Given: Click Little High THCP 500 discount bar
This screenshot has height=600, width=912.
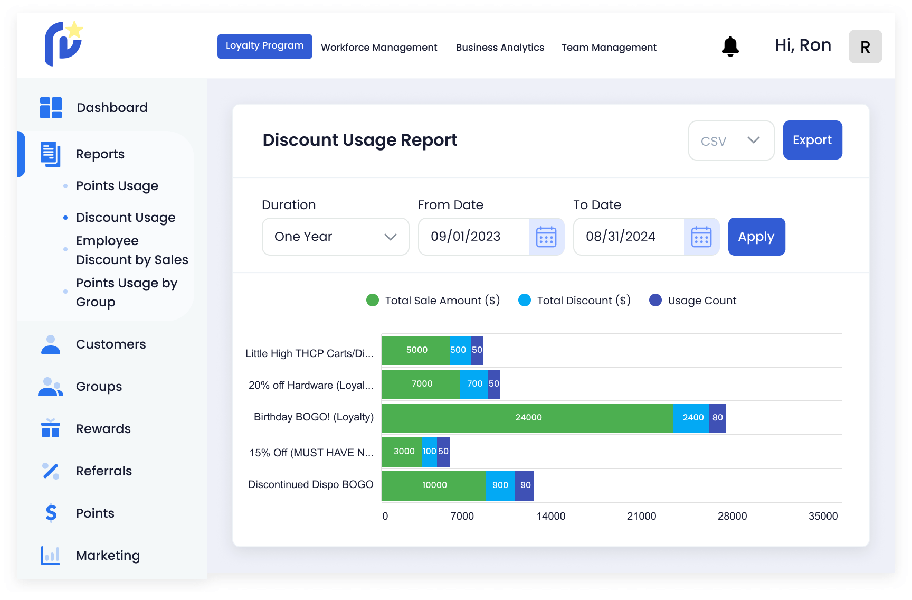Looking at the screenshot, I should click(460, 350).
